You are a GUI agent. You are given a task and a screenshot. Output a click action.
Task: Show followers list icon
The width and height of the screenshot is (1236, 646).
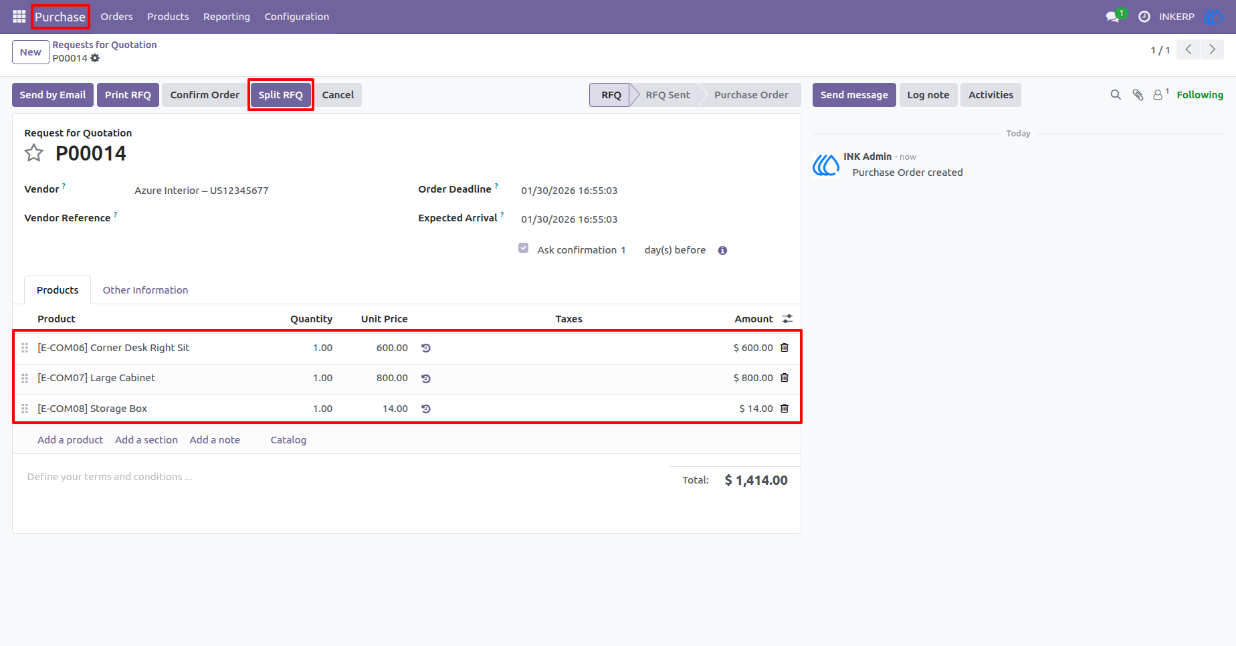point(1160,94)
